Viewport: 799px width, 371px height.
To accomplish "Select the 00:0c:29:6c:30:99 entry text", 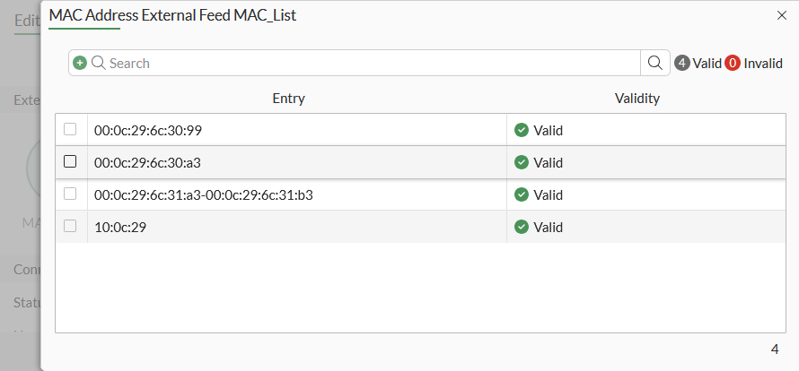I will 148,130.
